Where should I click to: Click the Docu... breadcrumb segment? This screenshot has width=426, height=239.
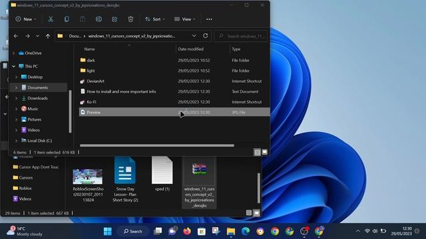[x=75, y=36]
